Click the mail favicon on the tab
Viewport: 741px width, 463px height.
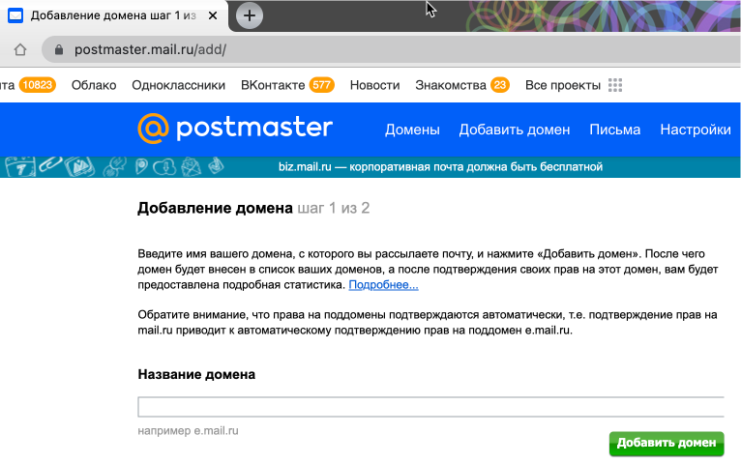click(x=15, y=15)
